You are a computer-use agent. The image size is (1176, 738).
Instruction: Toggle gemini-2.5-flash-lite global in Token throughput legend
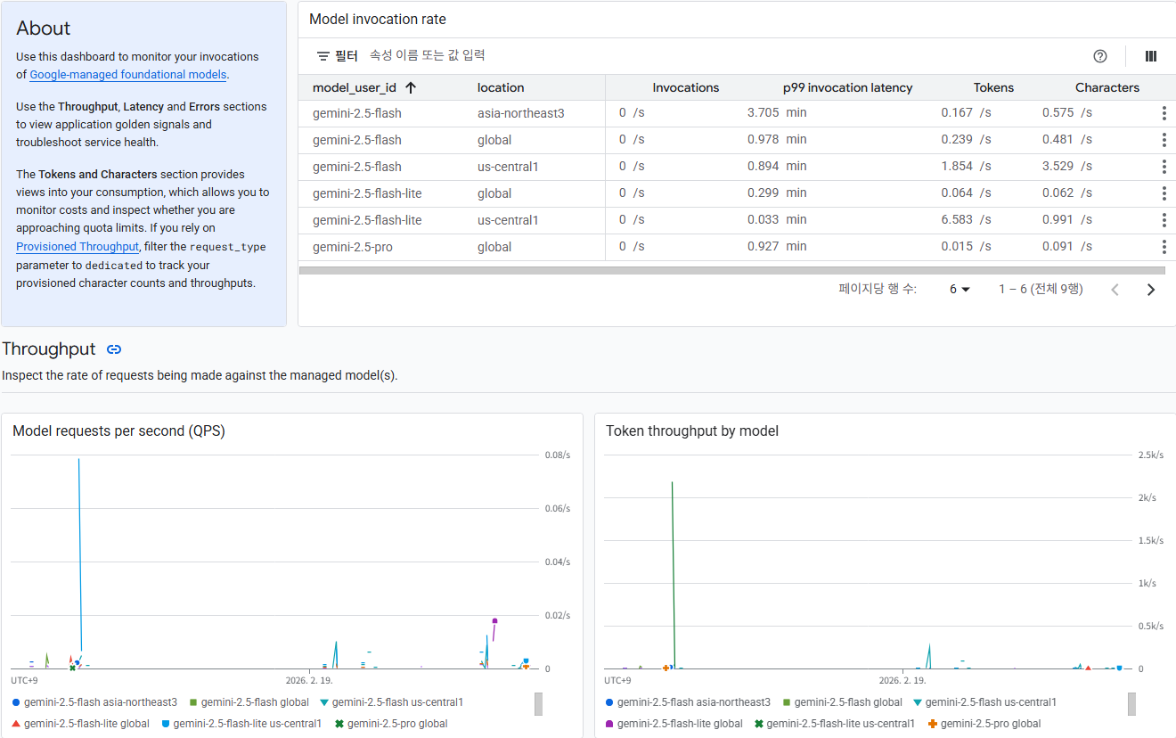(674, 724)
